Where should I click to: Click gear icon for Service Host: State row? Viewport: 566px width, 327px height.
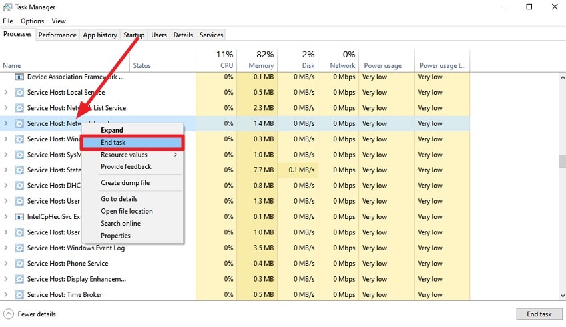point(19,170)
